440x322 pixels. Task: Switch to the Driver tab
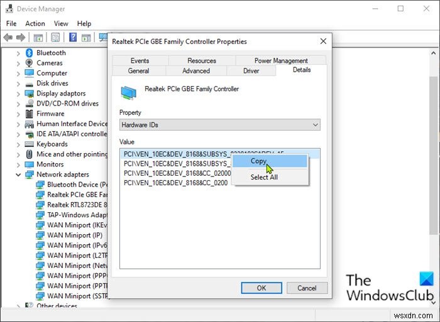pyautogui.click(x=251, y=71)
